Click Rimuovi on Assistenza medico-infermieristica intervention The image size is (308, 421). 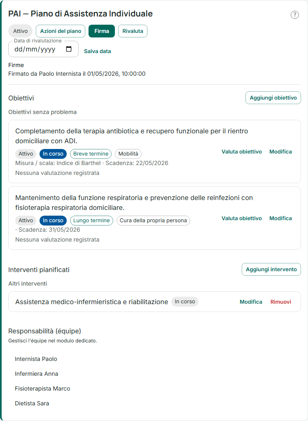[280, 302]
